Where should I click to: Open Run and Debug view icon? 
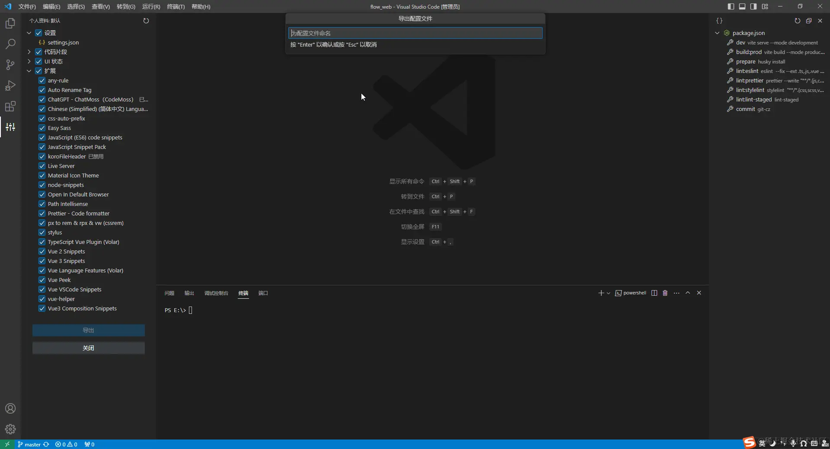tap(10, 85)
